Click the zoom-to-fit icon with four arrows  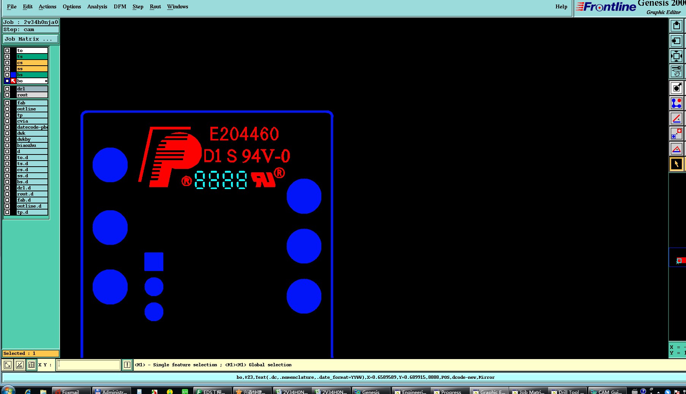tap(676, 56)
